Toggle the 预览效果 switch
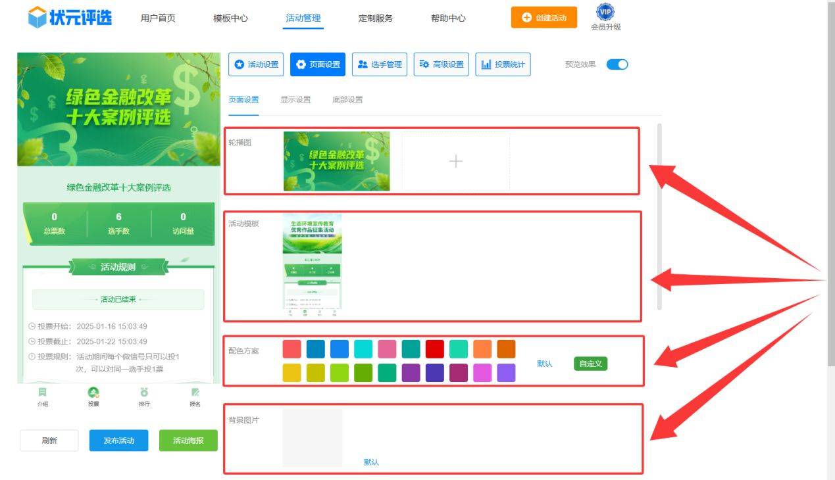The height and width of the screenshot is (480, 835). coord(617,64)
